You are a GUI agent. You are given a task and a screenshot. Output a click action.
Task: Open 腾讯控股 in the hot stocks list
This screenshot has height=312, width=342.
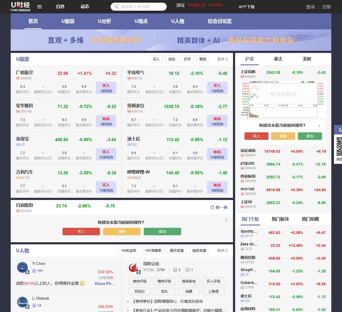click(x=248, y=257)
